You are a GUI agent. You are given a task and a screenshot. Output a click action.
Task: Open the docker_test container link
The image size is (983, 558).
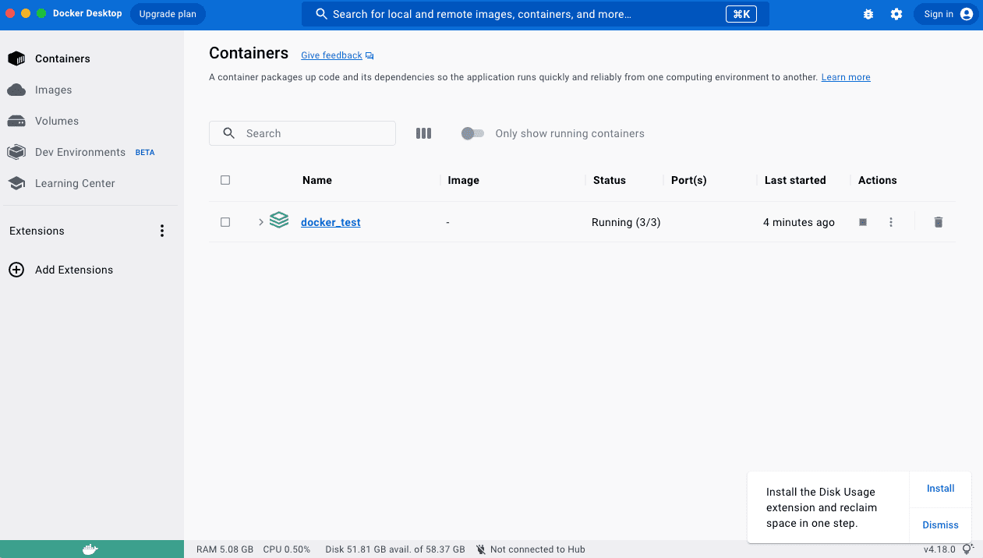(331, 222)
